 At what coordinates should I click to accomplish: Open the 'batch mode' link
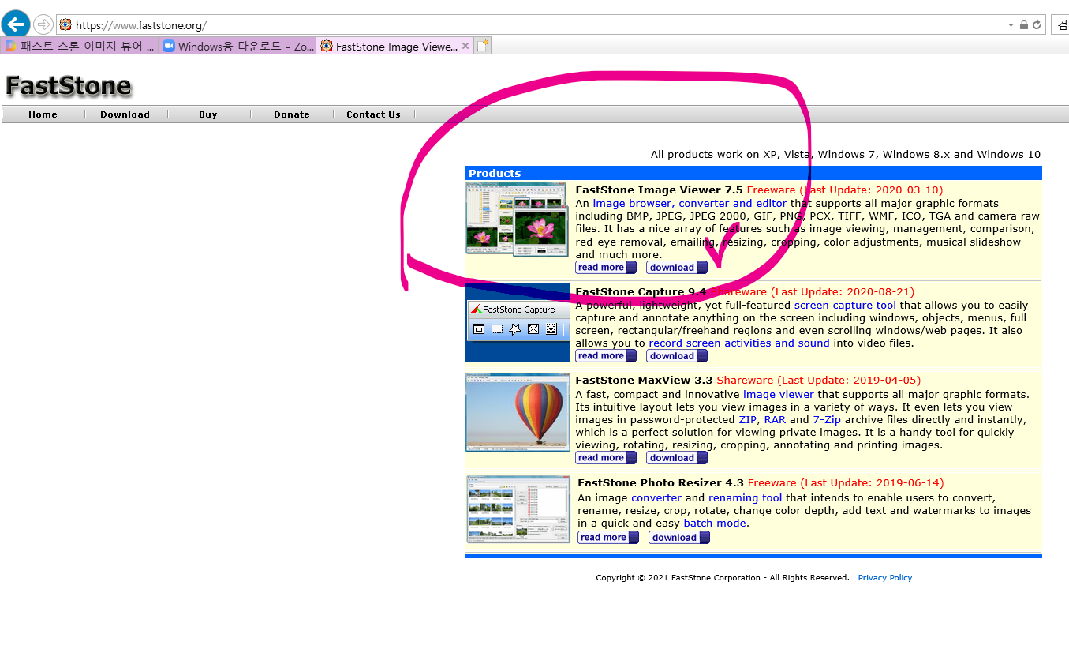coord(714,523)
